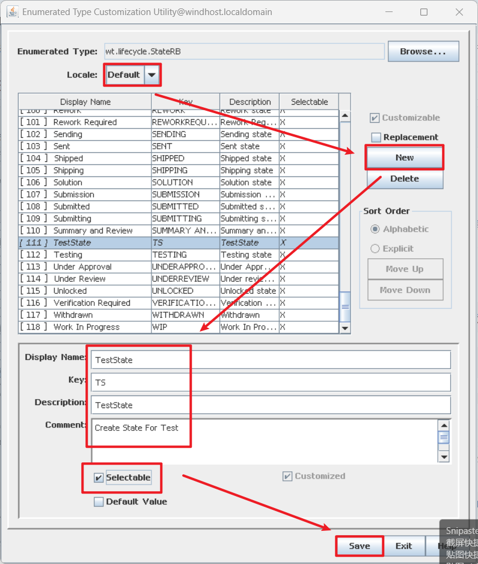Select the Solution row
The height and width of the screenshot is (564, 478).
tap(179, 182)
